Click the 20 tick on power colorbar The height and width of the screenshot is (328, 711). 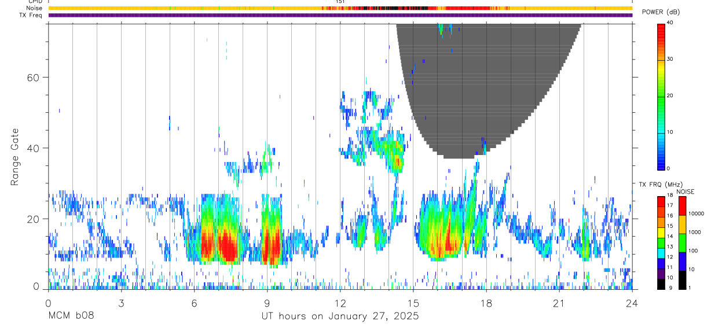tap(670, 95)
